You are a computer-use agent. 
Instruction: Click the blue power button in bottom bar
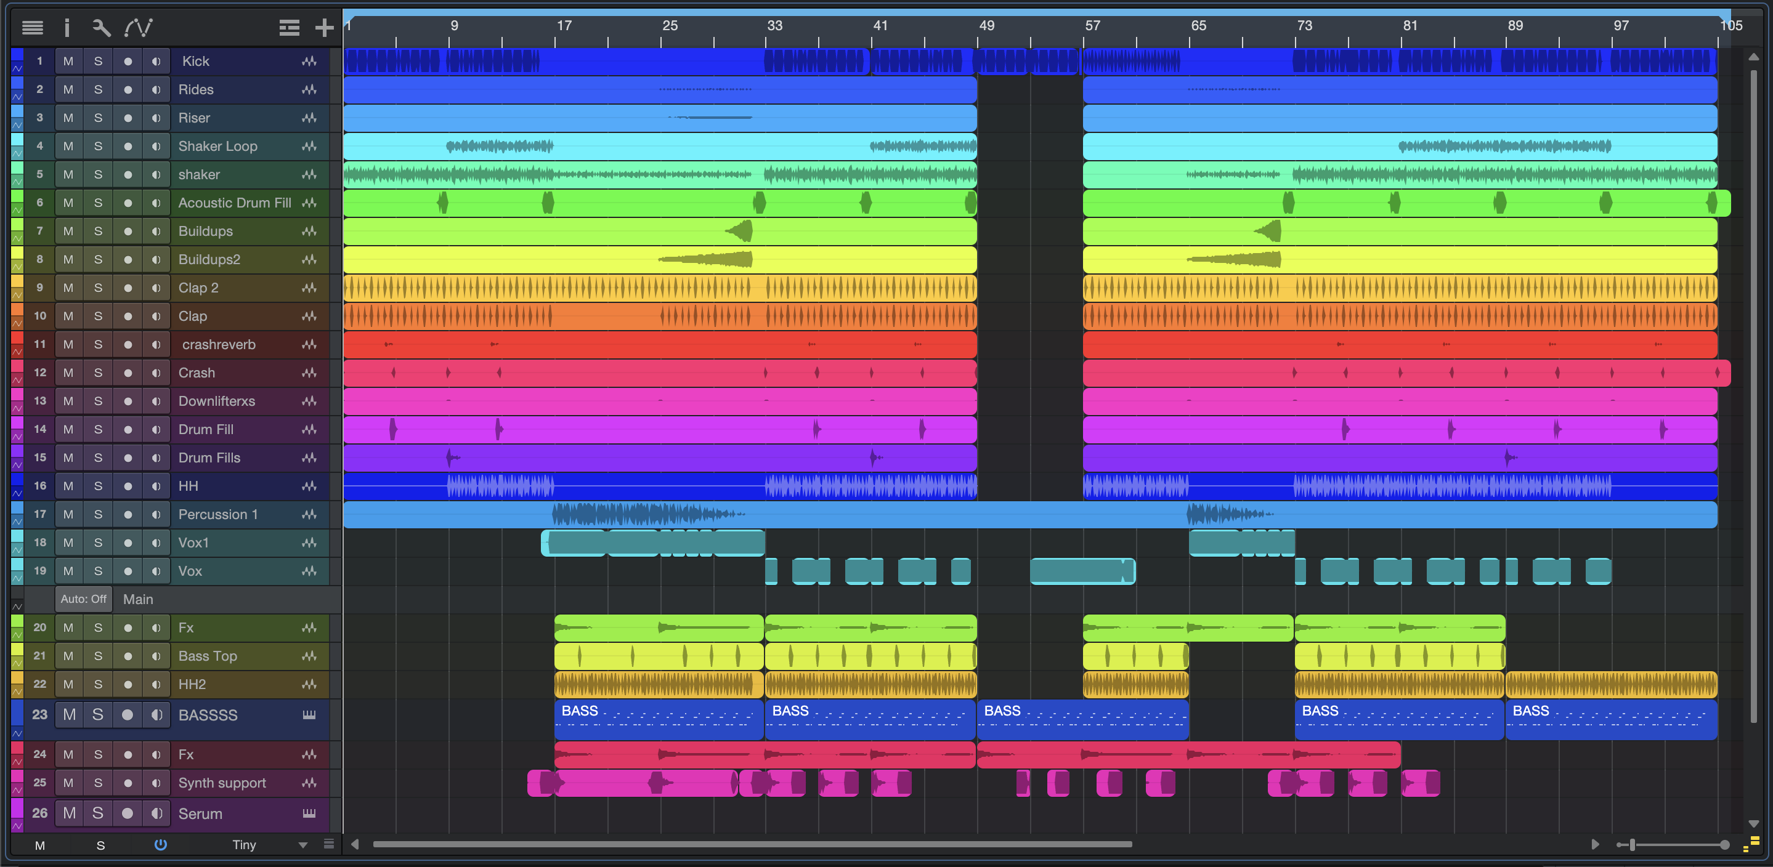point(160,844)
